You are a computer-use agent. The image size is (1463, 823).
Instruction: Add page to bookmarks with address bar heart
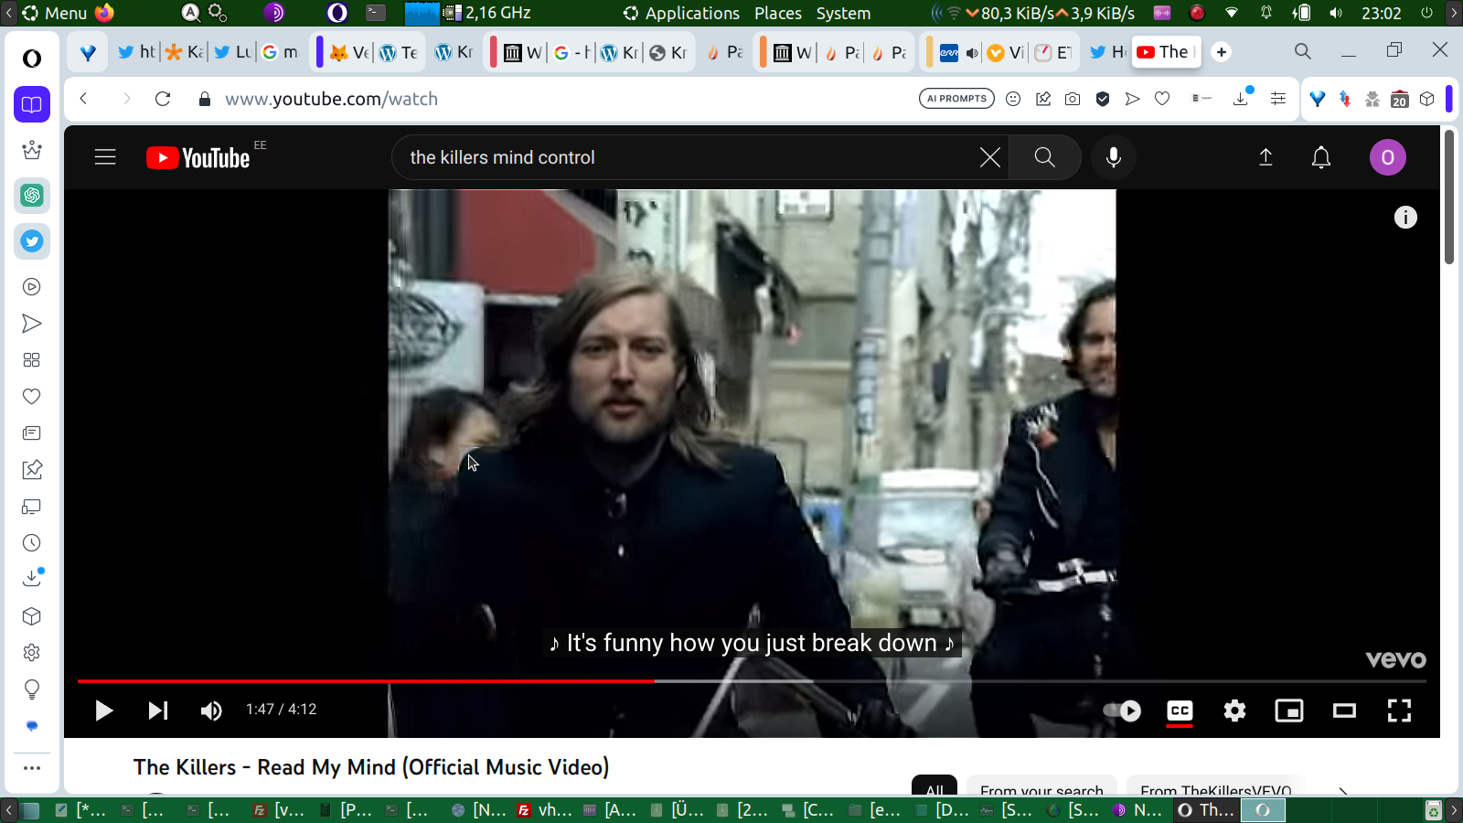pos(1162,99)
